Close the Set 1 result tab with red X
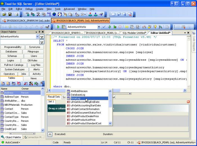The image size is (197, 146). point(188,101)
